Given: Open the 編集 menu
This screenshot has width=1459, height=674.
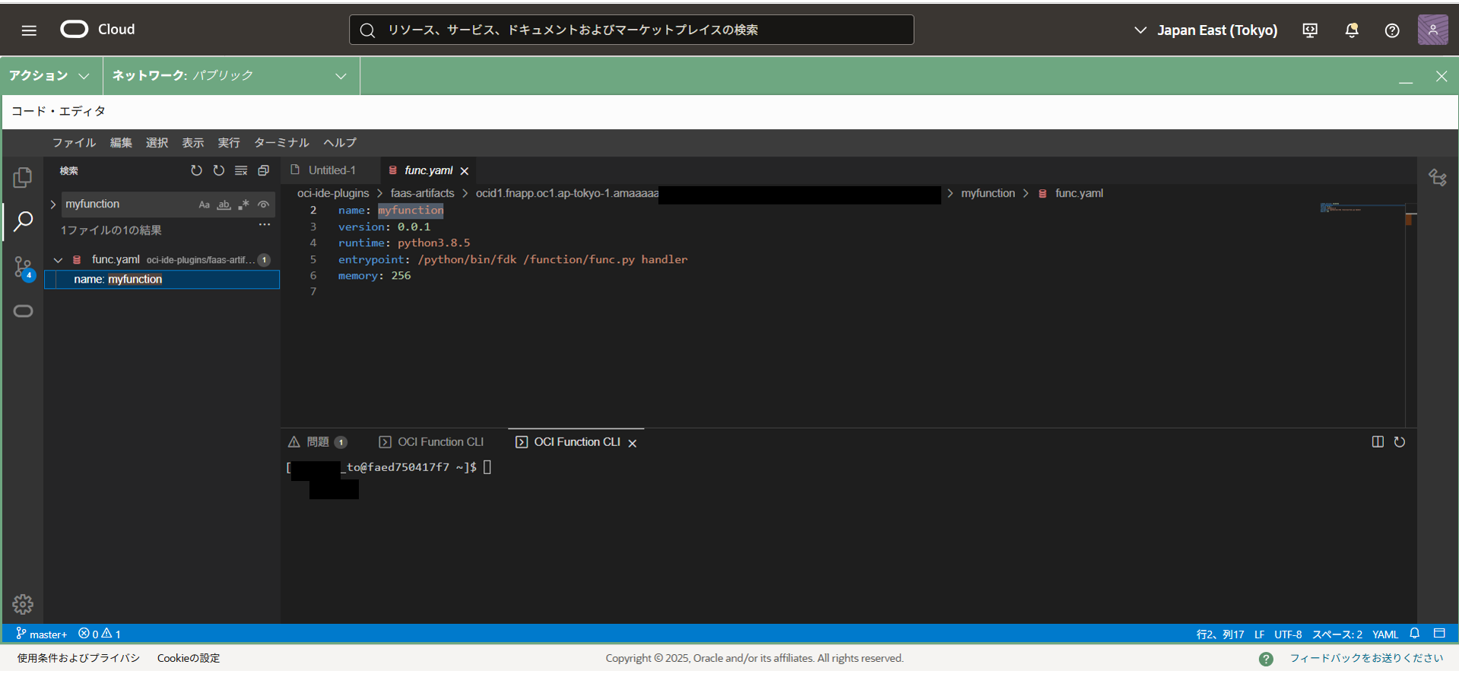Looking at the screenshot, I should click(x=121, y=143).
